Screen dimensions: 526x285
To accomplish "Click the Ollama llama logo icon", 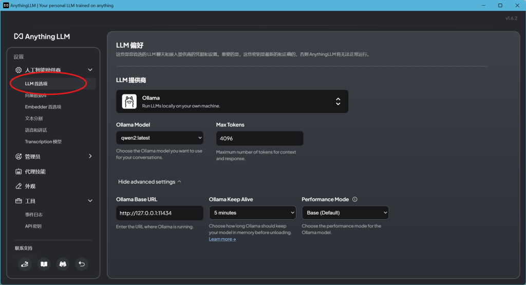I will (x=129, y=101).
